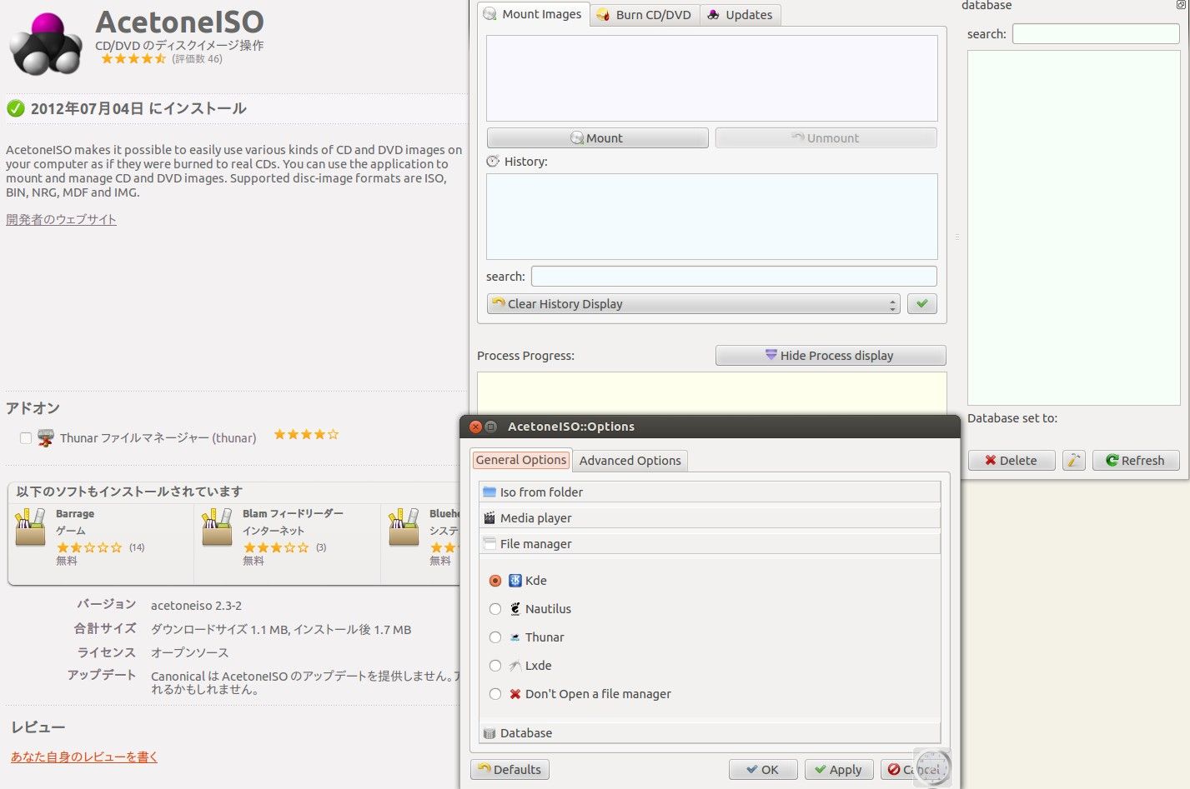Click the AcetoneISO star rating

point(133,59)
